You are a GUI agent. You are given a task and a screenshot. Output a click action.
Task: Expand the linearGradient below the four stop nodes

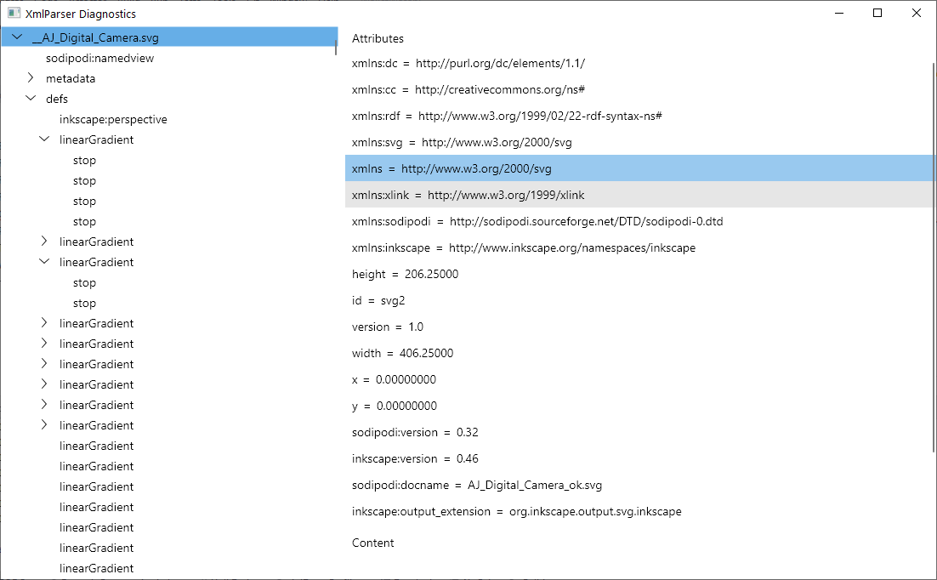click(x=43, y=242)
